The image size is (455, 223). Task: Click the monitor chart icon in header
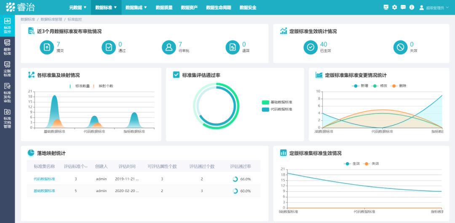(386, 8)
